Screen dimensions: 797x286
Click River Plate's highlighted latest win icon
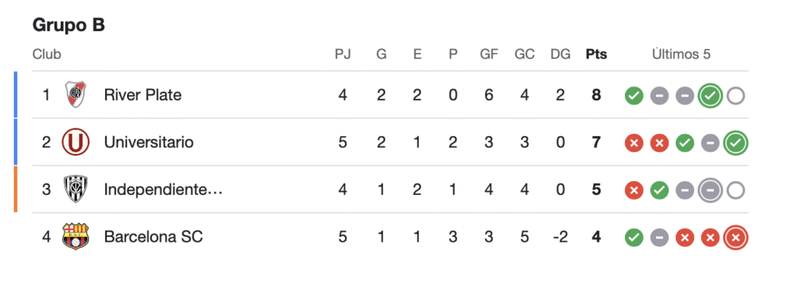click(710, 96)
